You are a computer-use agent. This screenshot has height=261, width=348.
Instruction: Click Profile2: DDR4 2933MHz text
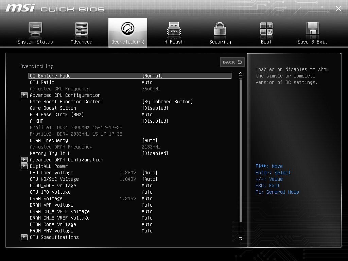pyautogui.click(x=76, y=134)
